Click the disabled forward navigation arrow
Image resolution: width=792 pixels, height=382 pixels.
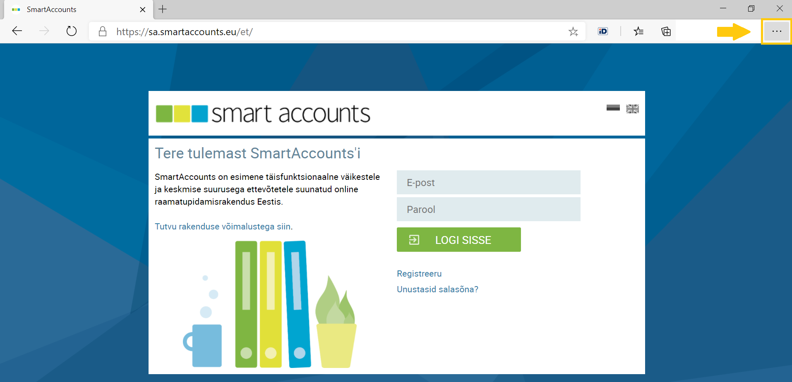(44, 31)
